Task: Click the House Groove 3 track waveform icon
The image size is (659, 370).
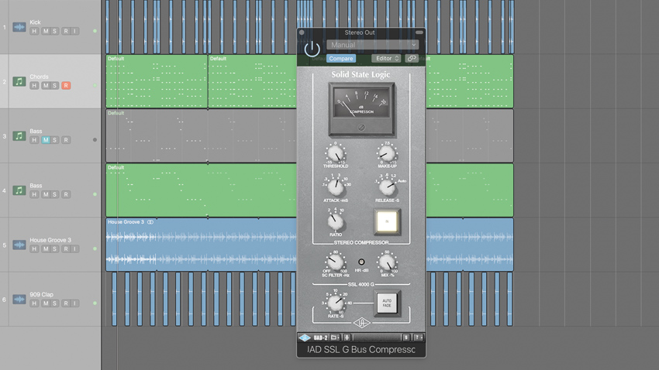Action: click(x=19, y=245)
